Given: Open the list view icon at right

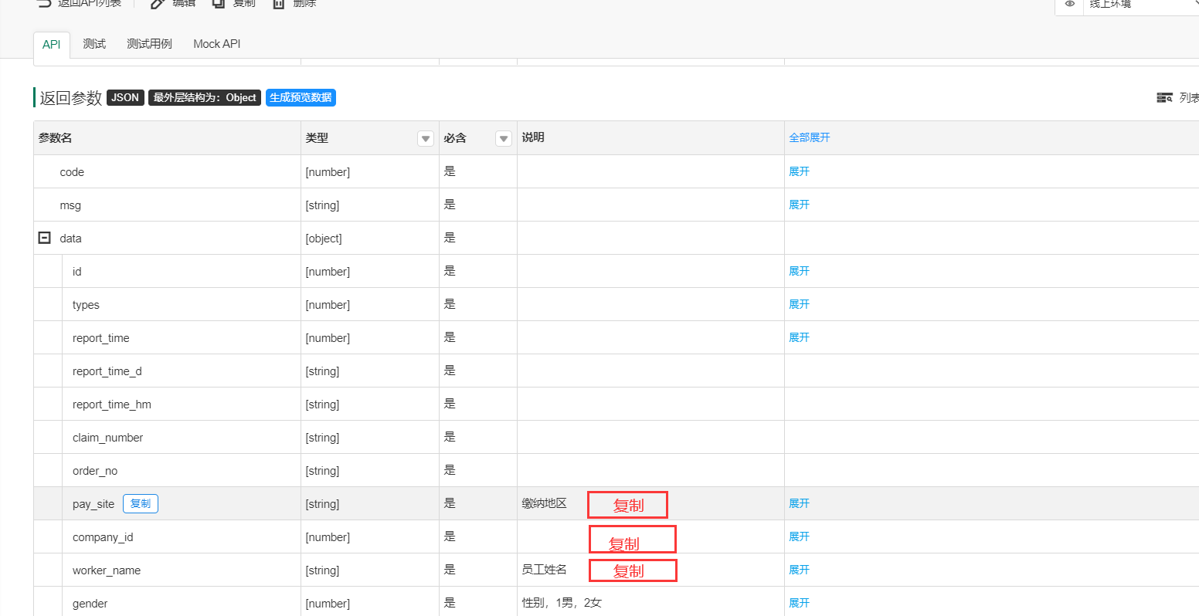Looking at the screenshot, I should click(x=1164, y=98).
